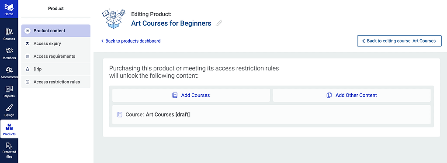The image size is (447, 163).
Task: Open Assessments scale icon
Action: [9, 70]
